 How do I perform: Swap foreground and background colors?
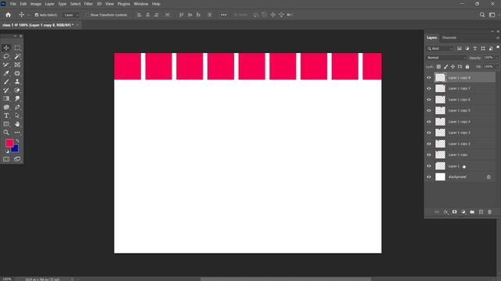tap(17, 140)
